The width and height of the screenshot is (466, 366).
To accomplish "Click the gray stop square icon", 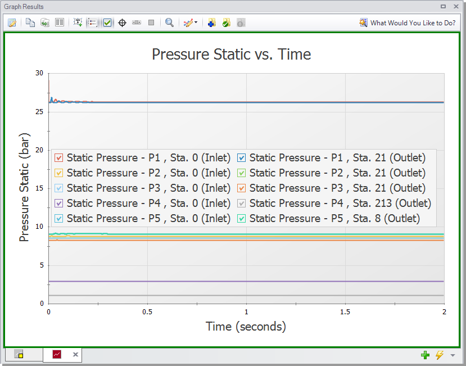I will tap(151, 22).
